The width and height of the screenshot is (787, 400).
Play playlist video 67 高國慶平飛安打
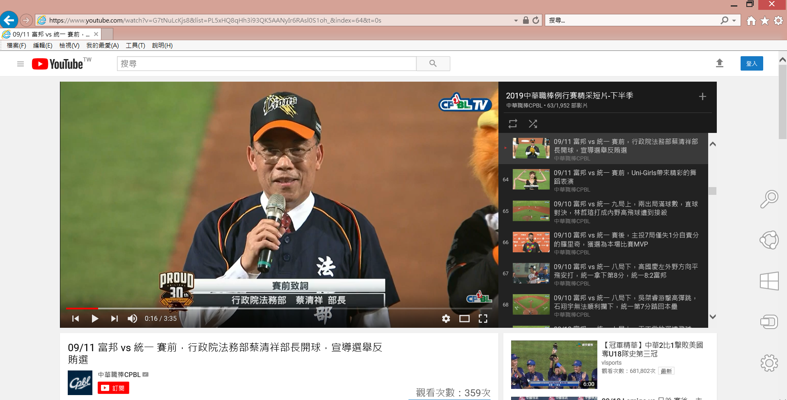pos(603,274)
